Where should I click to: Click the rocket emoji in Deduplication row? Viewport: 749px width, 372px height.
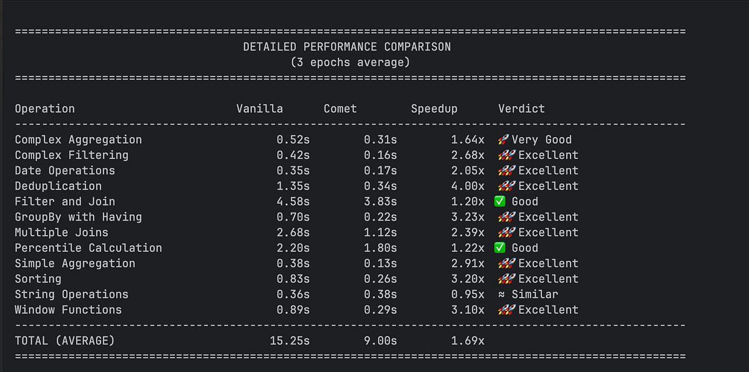point(507,186)
